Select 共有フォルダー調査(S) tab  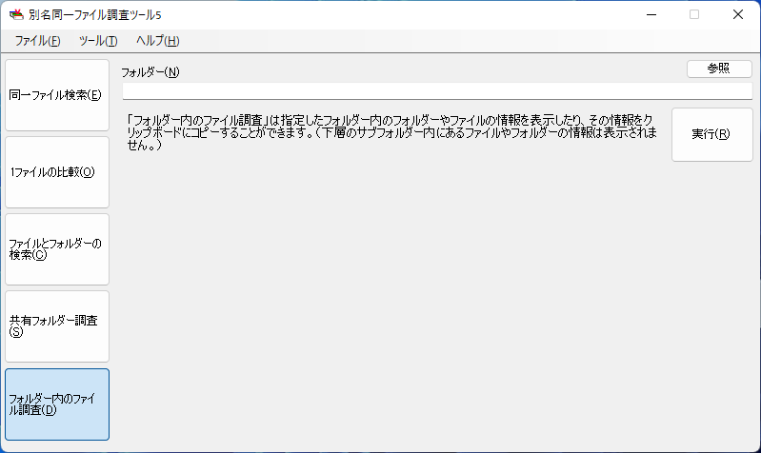pyautogui.click(x=57, y=326)
